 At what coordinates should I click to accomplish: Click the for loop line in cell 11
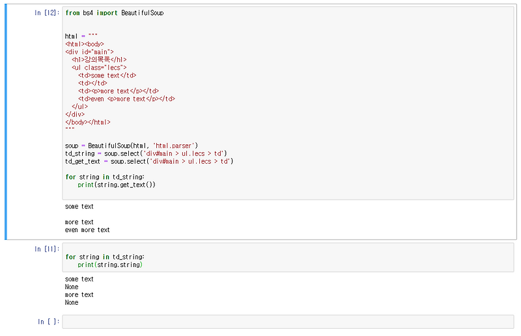104,257
